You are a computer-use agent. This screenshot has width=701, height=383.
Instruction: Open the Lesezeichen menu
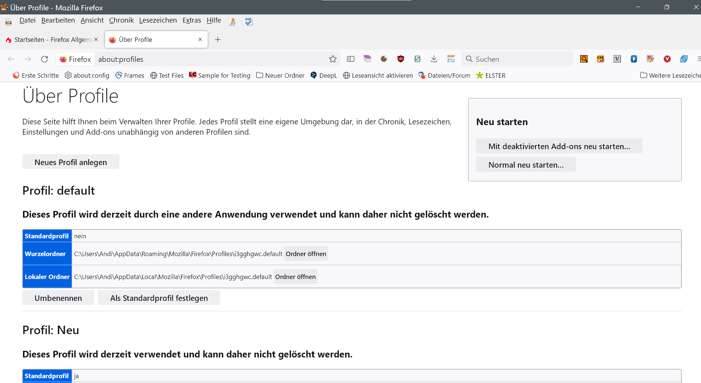point(158,20)
